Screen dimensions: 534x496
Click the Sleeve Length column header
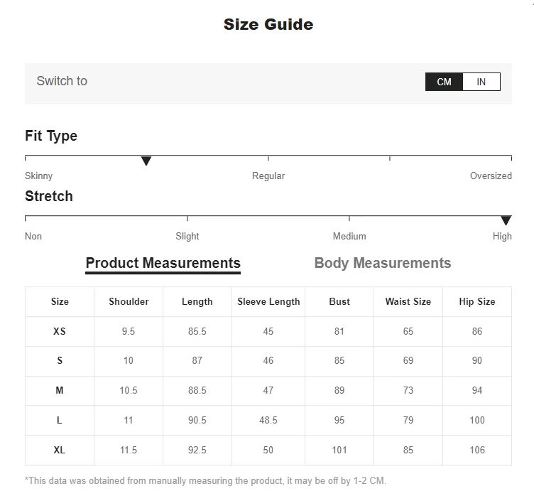coord(268,301)
